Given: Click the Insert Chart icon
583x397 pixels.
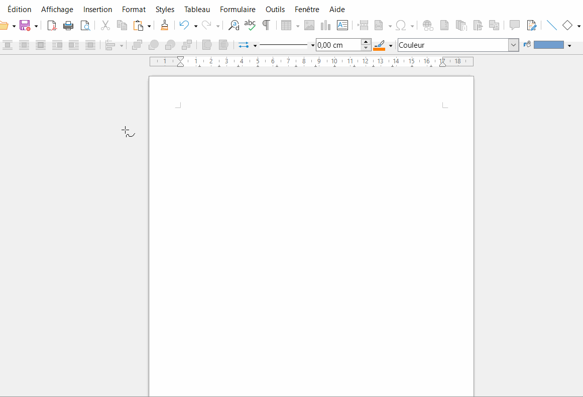Looking at the screenshot, I should [x=326, y=25].
